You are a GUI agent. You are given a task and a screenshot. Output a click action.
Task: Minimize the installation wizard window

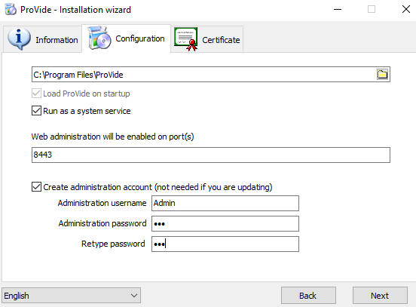point(338,9)
